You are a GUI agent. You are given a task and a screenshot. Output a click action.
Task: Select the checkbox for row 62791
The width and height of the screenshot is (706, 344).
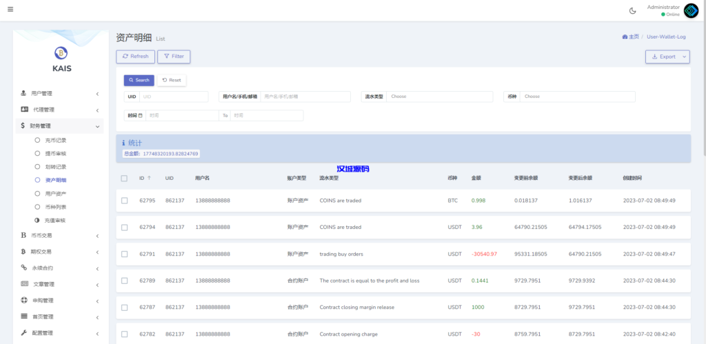point(124,254)
